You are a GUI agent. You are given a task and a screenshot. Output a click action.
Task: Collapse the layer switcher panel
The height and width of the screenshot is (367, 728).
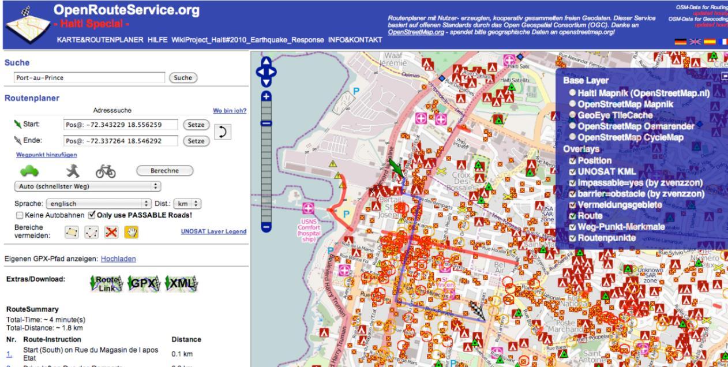pos(725,76)
